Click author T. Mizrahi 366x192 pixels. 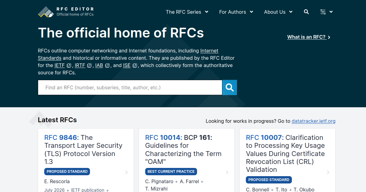[x=156, y=189]
